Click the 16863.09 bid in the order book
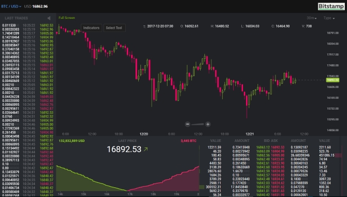 (263, 151)
